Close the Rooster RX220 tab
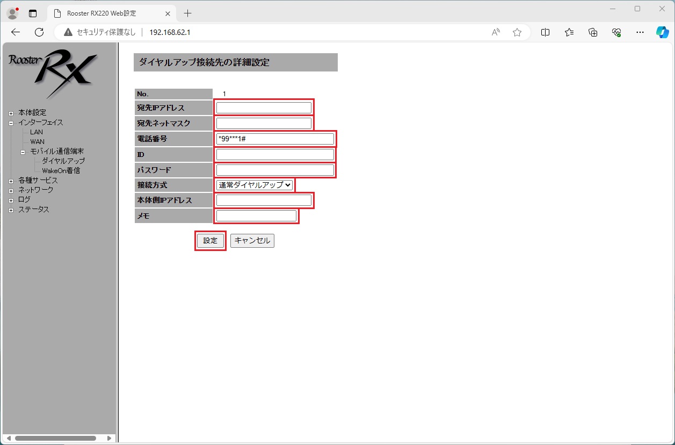Viewport: 675px width, 445px height. [x=169, y=13]
